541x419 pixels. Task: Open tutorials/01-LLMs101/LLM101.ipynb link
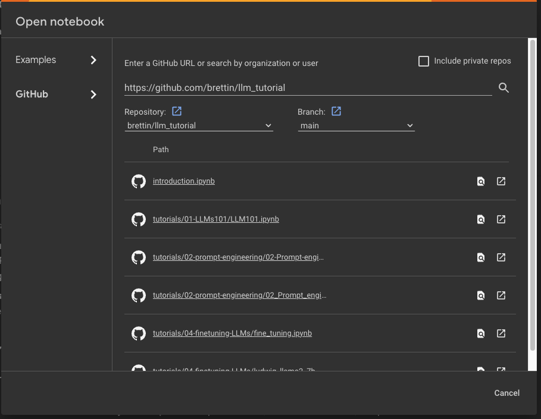pyautogui.click(x=215, y=219)
